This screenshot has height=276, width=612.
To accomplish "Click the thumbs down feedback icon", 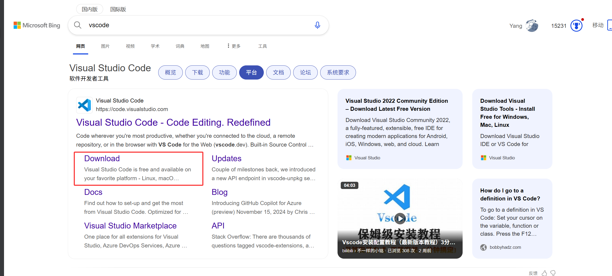I will coord(553,273).
